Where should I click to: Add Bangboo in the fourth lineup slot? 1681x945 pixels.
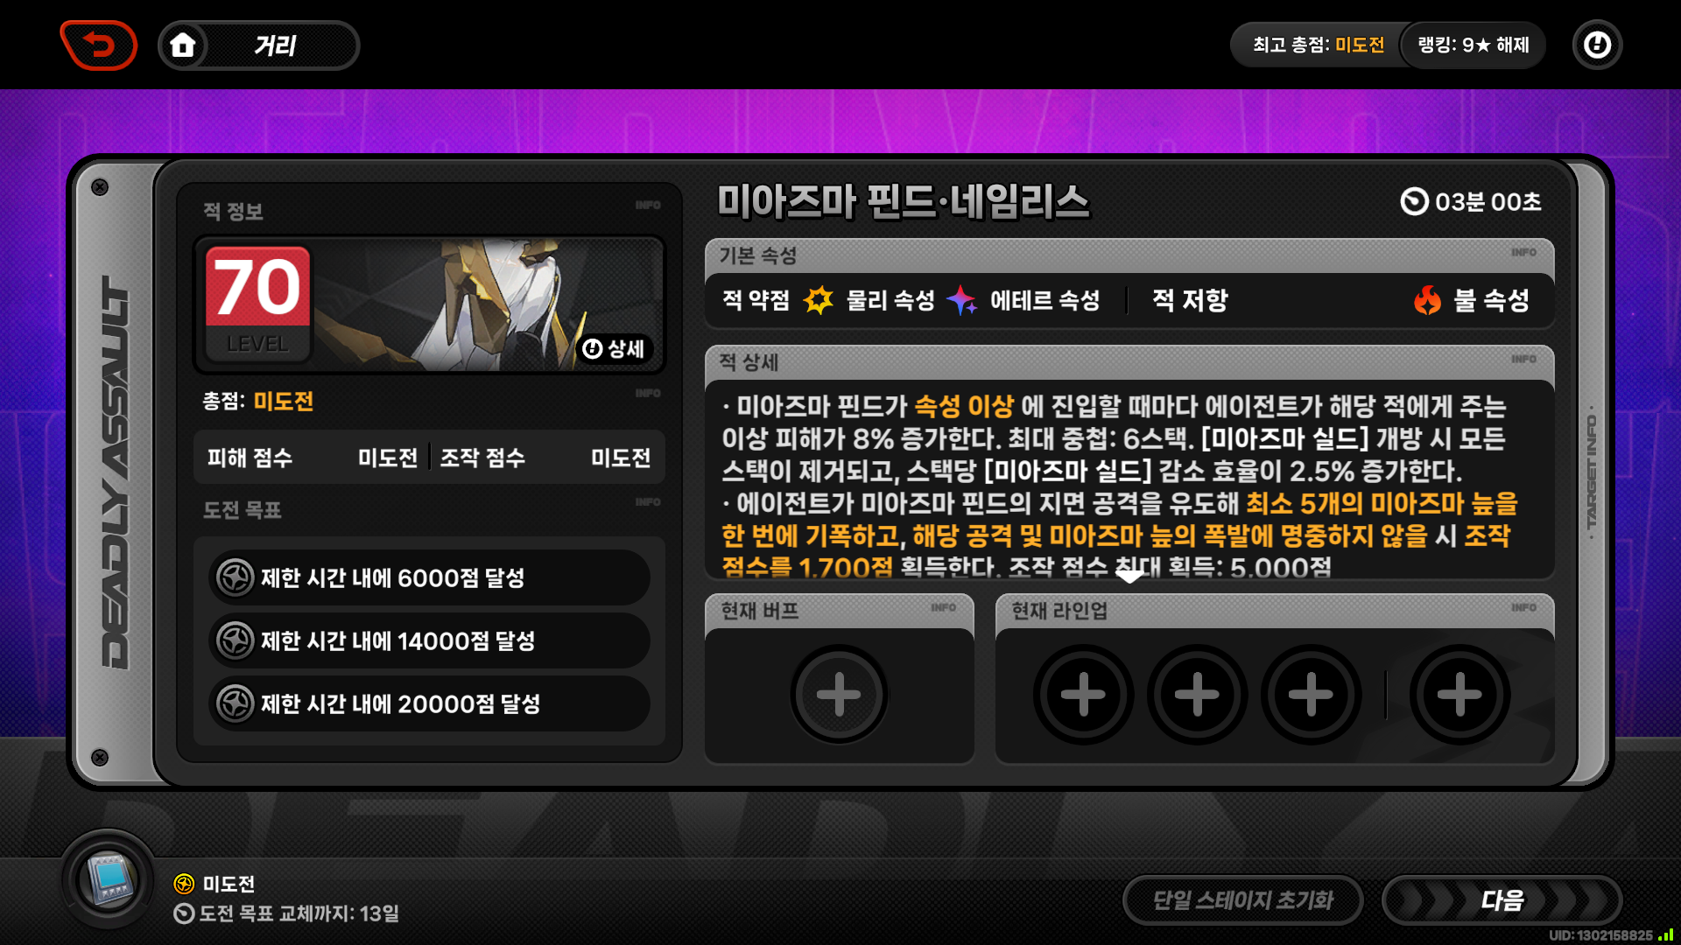coord(1459,695)
